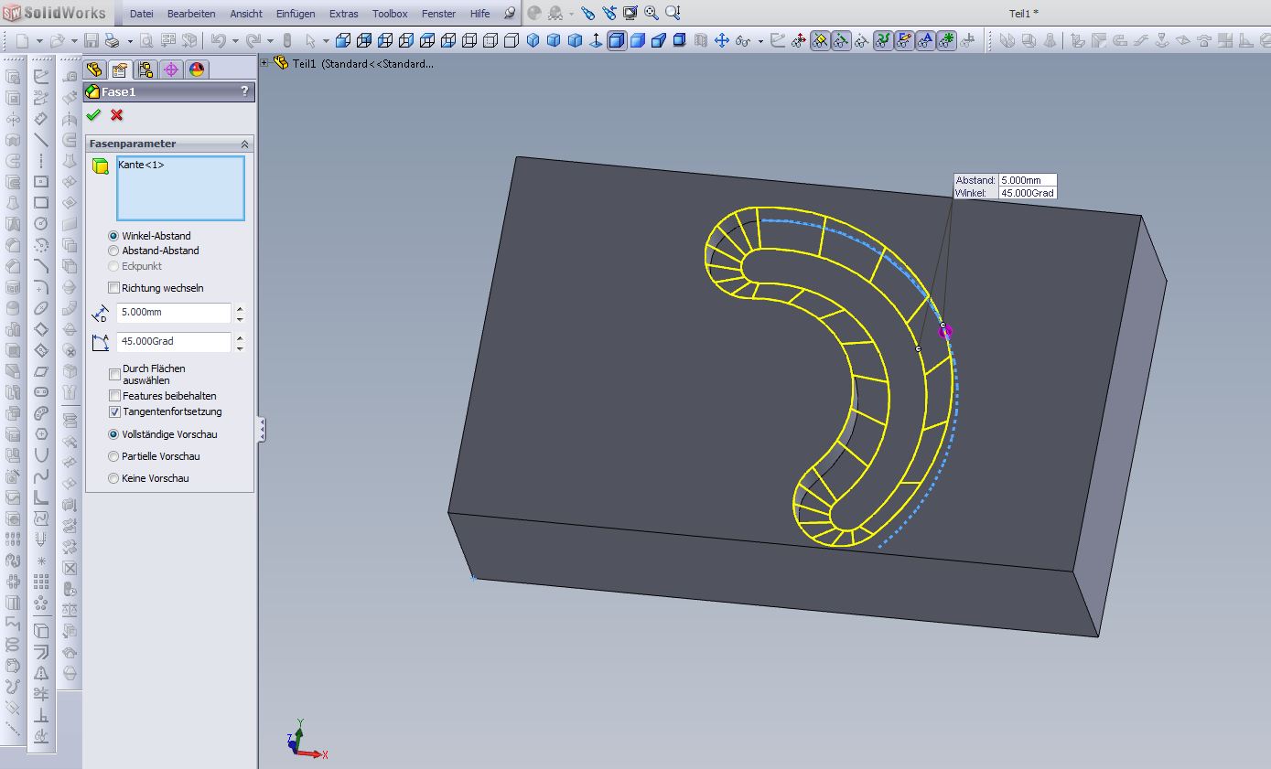Switch to the ConfigurationManager tab
Image resolution: width=1271 pixels, height=769 pixels.
[145, 70]
